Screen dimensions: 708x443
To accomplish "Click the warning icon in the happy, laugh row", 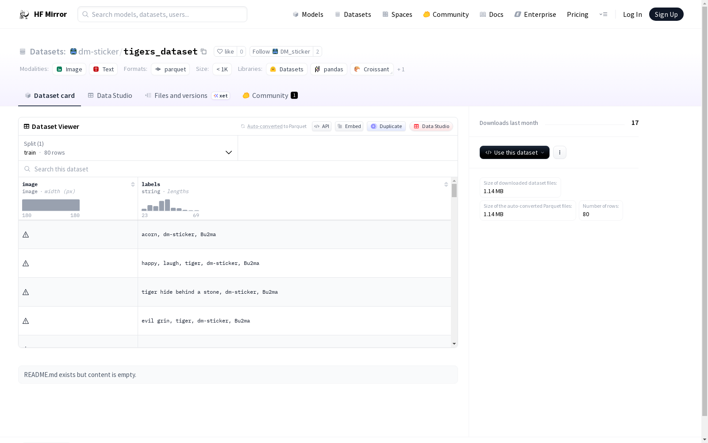I will click(x=26, y=263).
